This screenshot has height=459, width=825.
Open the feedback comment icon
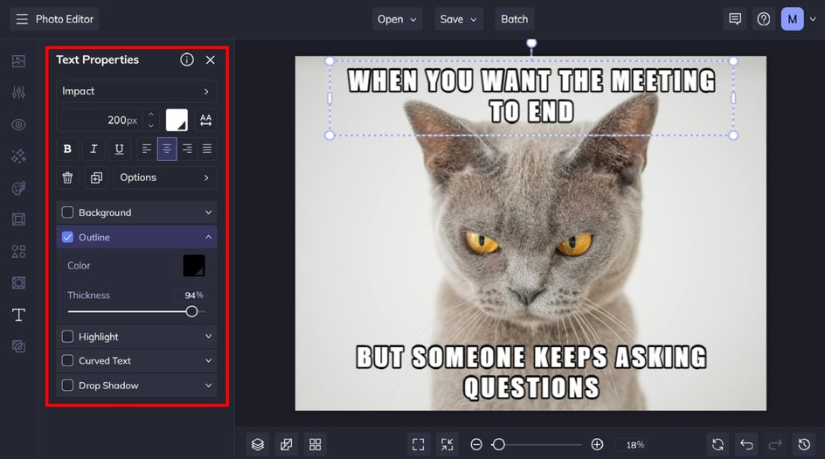pos(735,19)
